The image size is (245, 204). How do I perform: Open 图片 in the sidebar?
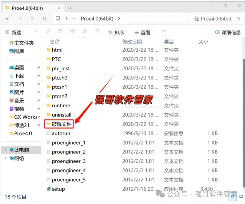17,92
